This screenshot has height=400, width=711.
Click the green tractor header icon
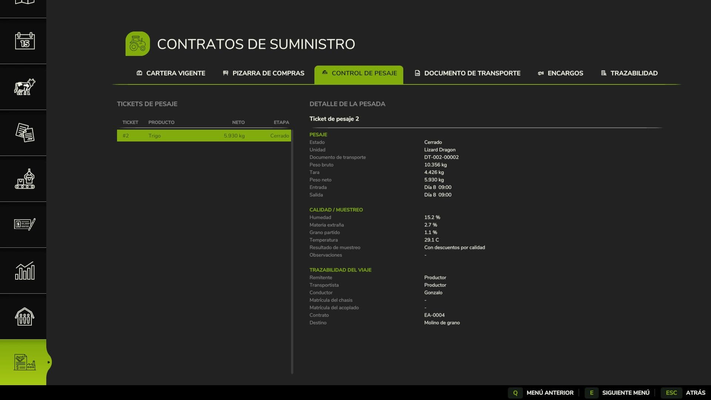pos(138,44)
